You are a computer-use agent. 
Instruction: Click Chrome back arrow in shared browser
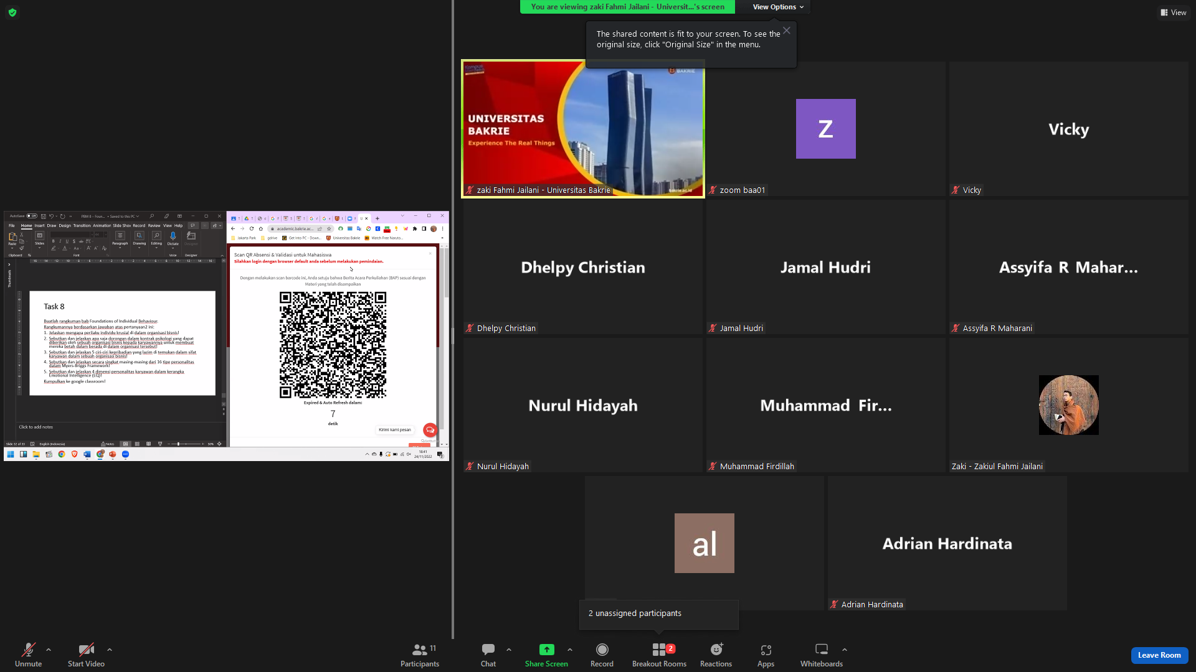[x=234, y=228]
